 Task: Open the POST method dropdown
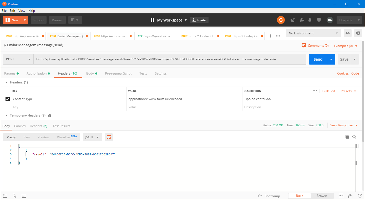(x=18, y=59)
